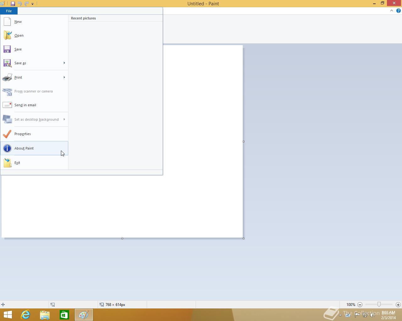Viewport: 402px width, 321px height.
Task: Click the canvas right-edge resize handle
Action: pos(243,141)
